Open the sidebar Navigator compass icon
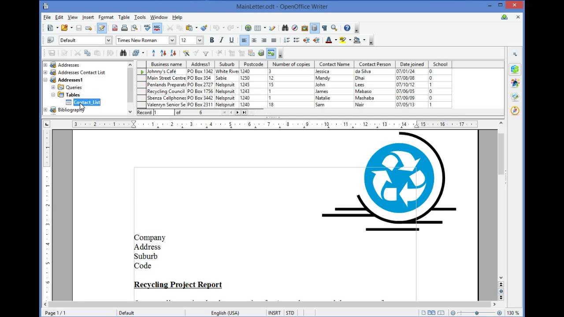Image resolution: width=564 pixels, height=317 pixels. point(515,110)
